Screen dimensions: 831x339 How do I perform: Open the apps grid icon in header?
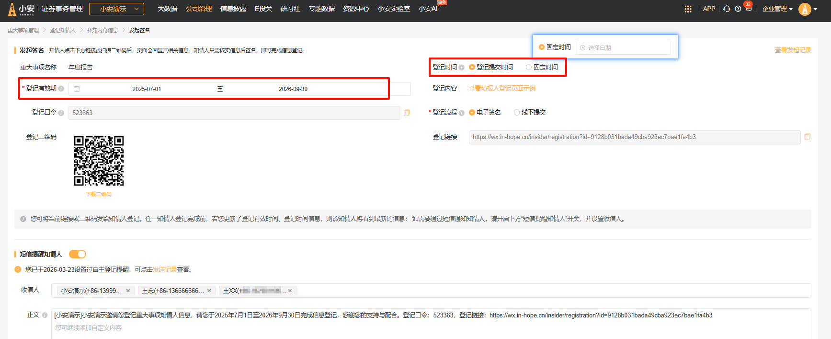688,9
